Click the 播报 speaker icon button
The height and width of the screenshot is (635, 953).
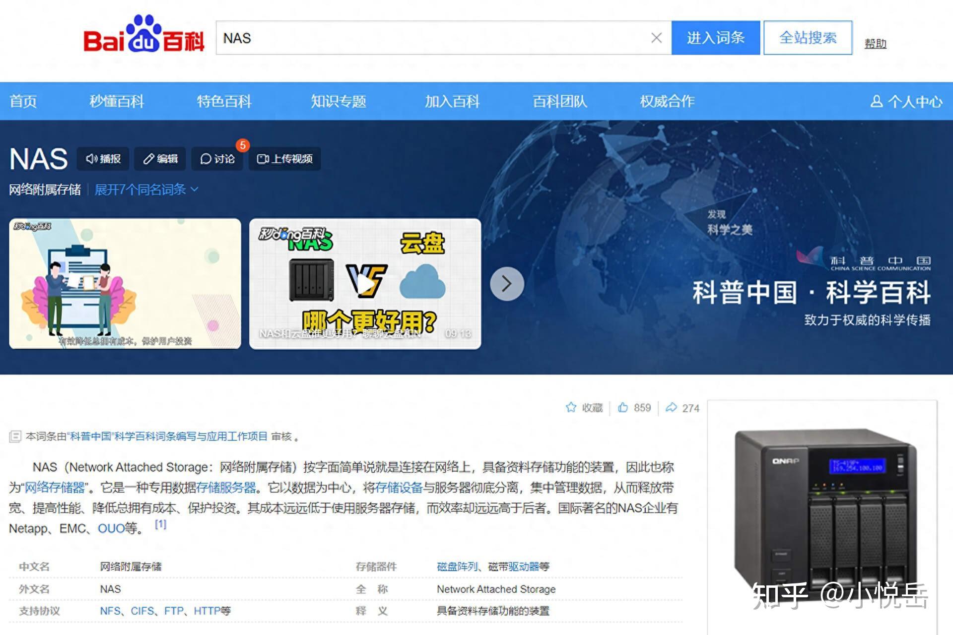pyautogui.click(x=103, y=159)
